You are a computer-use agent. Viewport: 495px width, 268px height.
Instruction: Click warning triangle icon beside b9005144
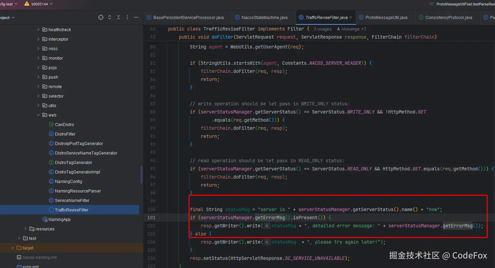(x=27, y=4)
